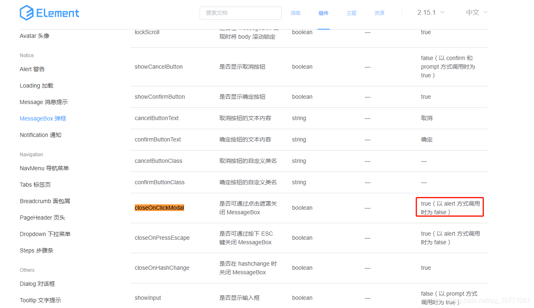The image size is (534, 308).
Task: Open Loading 加载 in sidebar
Action: pyautogui.click(x=37, y=86)
